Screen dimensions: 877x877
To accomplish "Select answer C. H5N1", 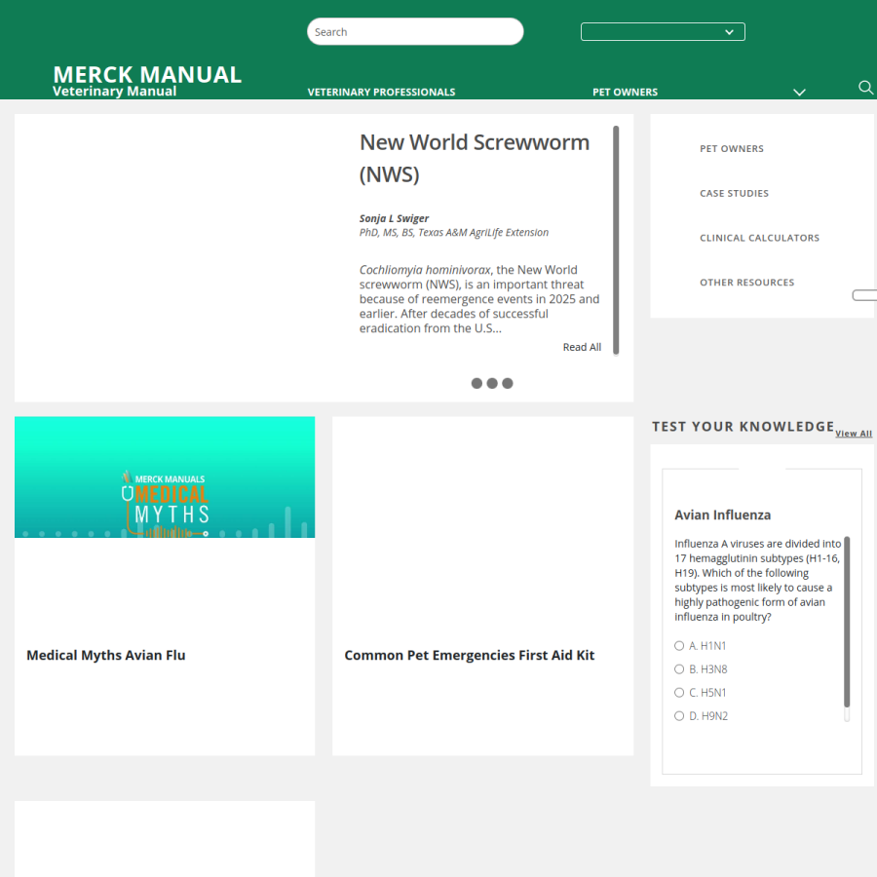I will click(x=679, y=693).
